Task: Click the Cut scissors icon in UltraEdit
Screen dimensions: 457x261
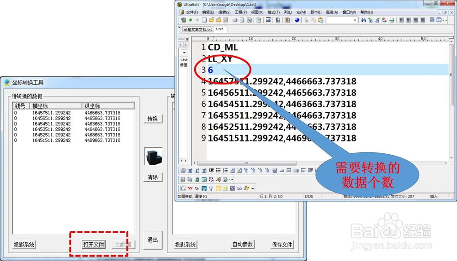Action: point(306,20)
